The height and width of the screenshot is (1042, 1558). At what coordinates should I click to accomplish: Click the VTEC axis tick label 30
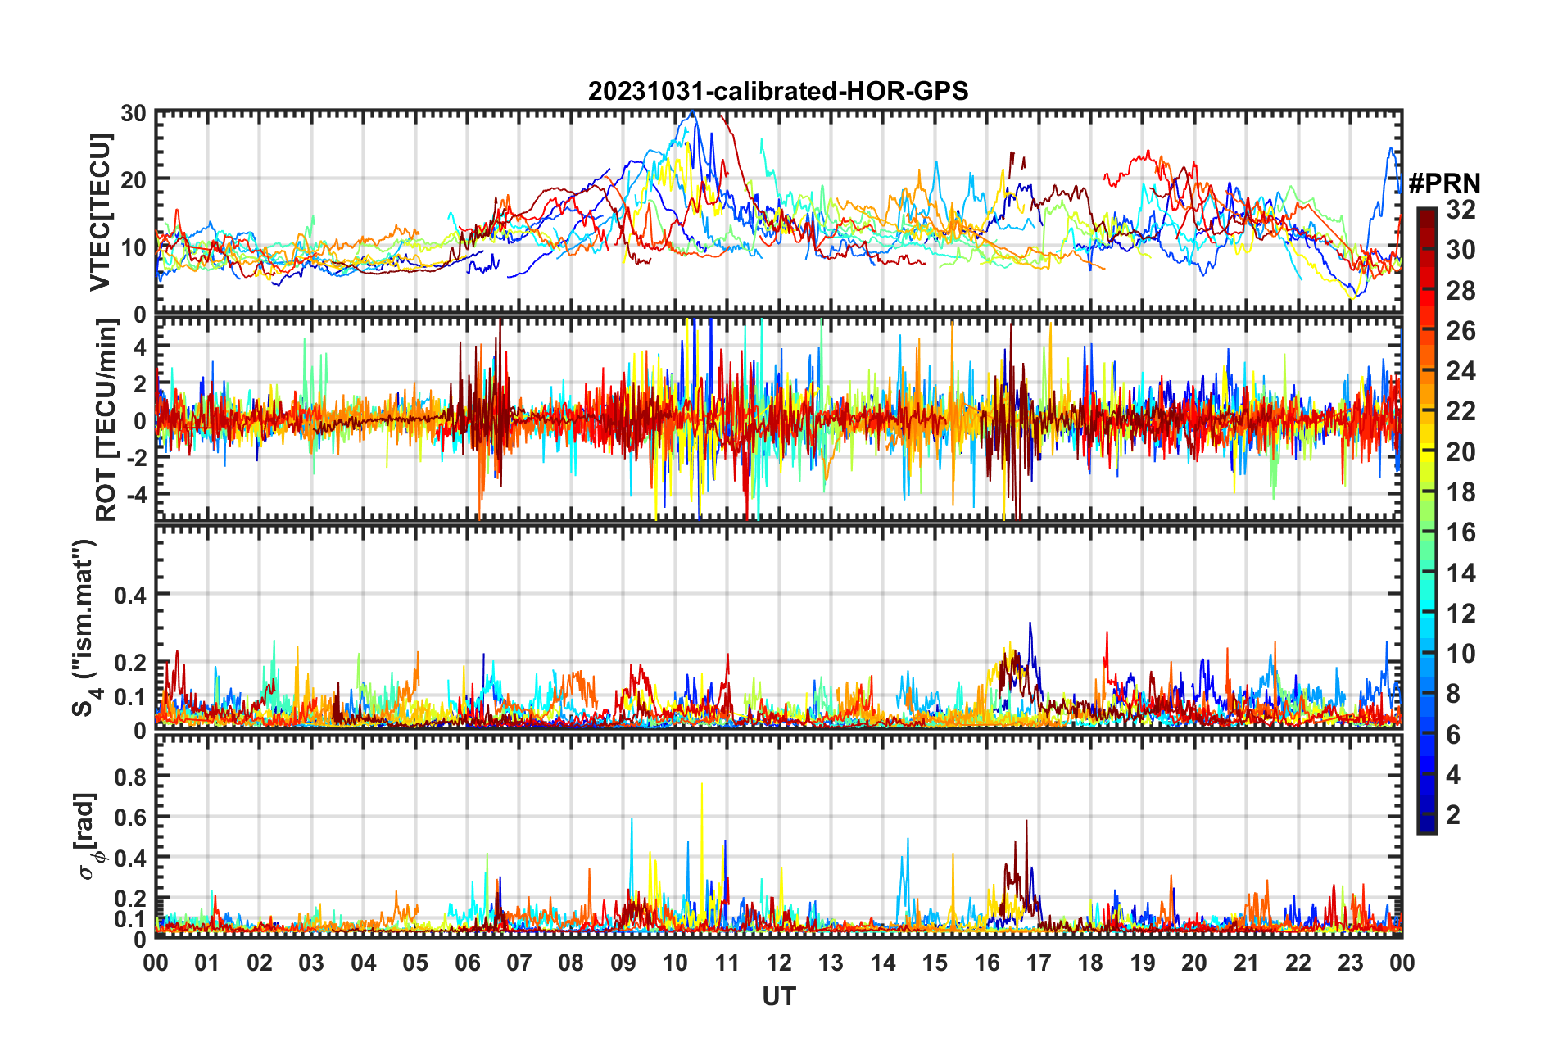click(134, 114)
